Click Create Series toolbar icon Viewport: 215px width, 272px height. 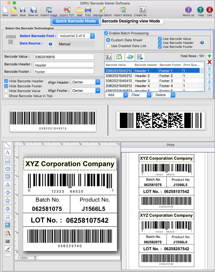143,10
